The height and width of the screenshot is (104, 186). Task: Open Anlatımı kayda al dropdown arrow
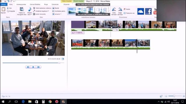49,11
